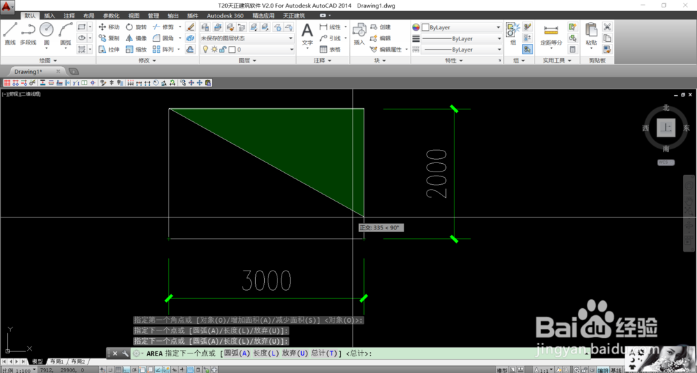
Task: Choose the 放弃(U) command option
Action: click(x=295, y=353)
